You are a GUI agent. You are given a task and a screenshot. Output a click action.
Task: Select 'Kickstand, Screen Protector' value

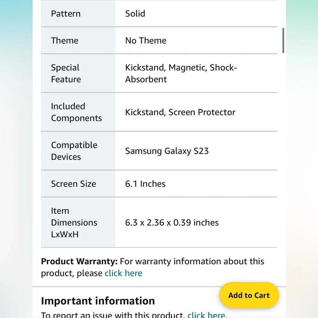point(180,112)
